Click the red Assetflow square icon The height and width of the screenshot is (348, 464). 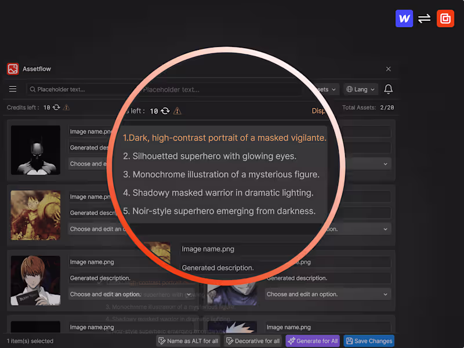coord(445,19)
